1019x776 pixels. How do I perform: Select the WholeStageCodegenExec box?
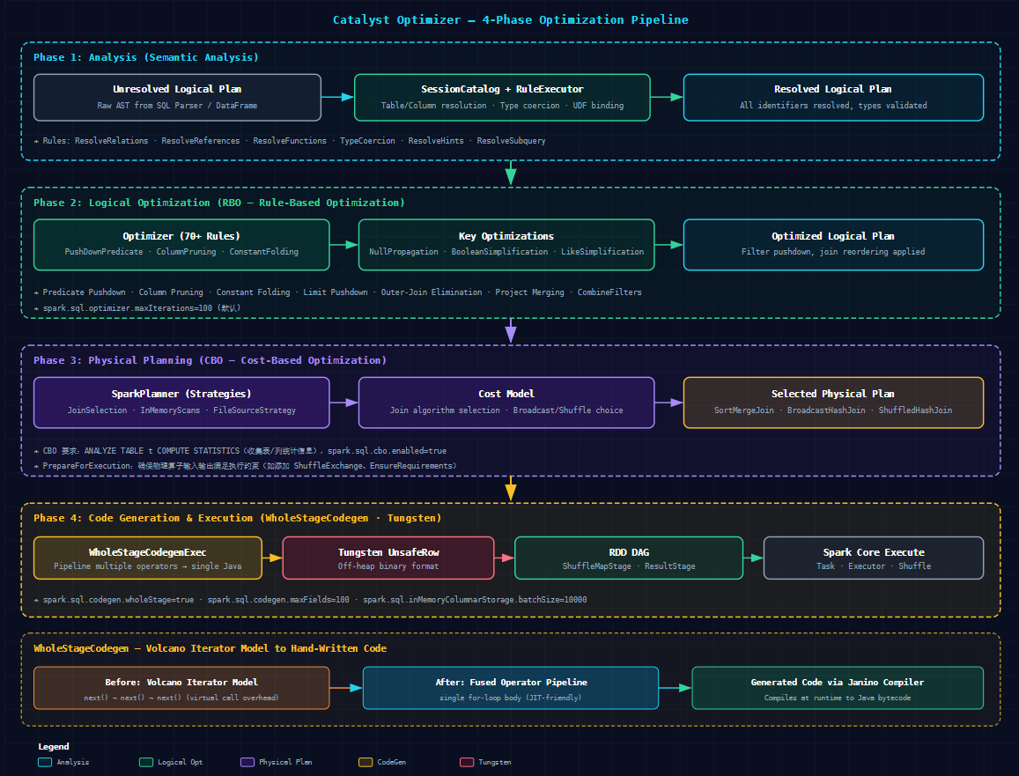147,558
